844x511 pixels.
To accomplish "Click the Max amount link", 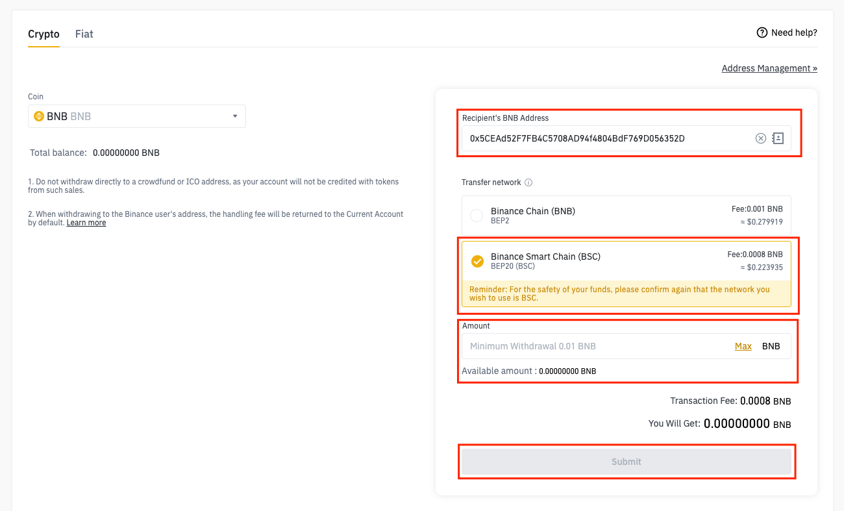I will [743, 346].
